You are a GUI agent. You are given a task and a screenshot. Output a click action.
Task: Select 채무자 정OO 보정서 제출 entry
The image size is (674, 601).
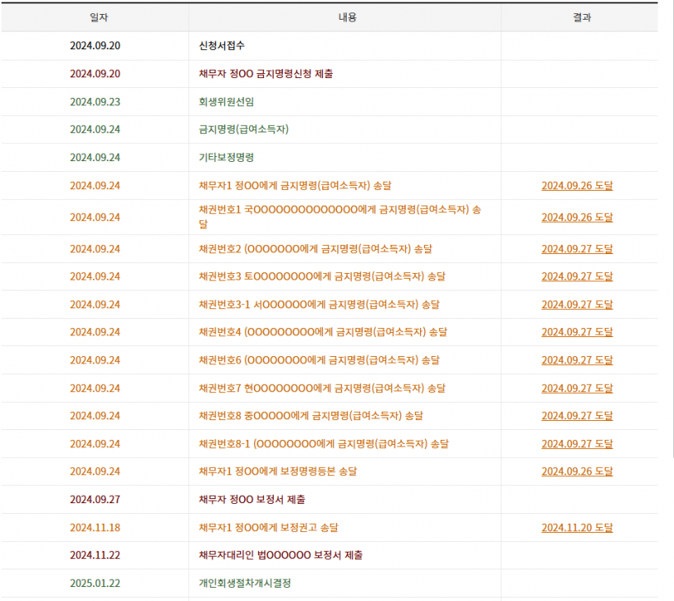click(x=252, y=500)
